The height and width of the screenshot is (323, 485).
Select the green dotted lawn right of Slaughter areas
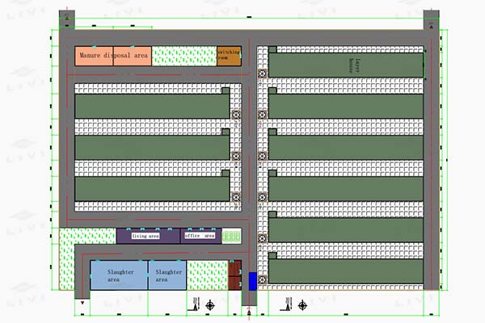[206, 275]
